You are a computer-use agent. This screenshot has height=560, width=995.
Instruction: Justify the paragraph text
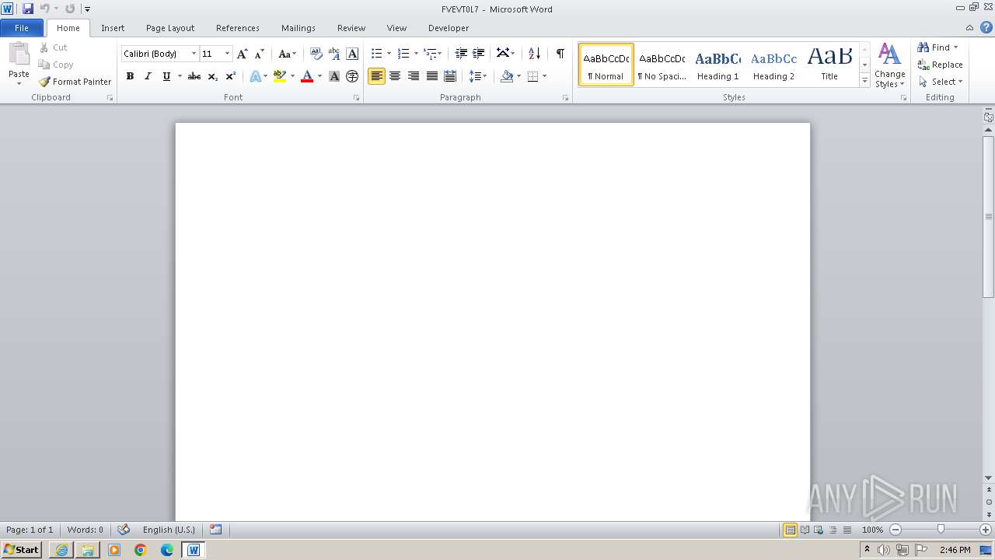(431, 76)
